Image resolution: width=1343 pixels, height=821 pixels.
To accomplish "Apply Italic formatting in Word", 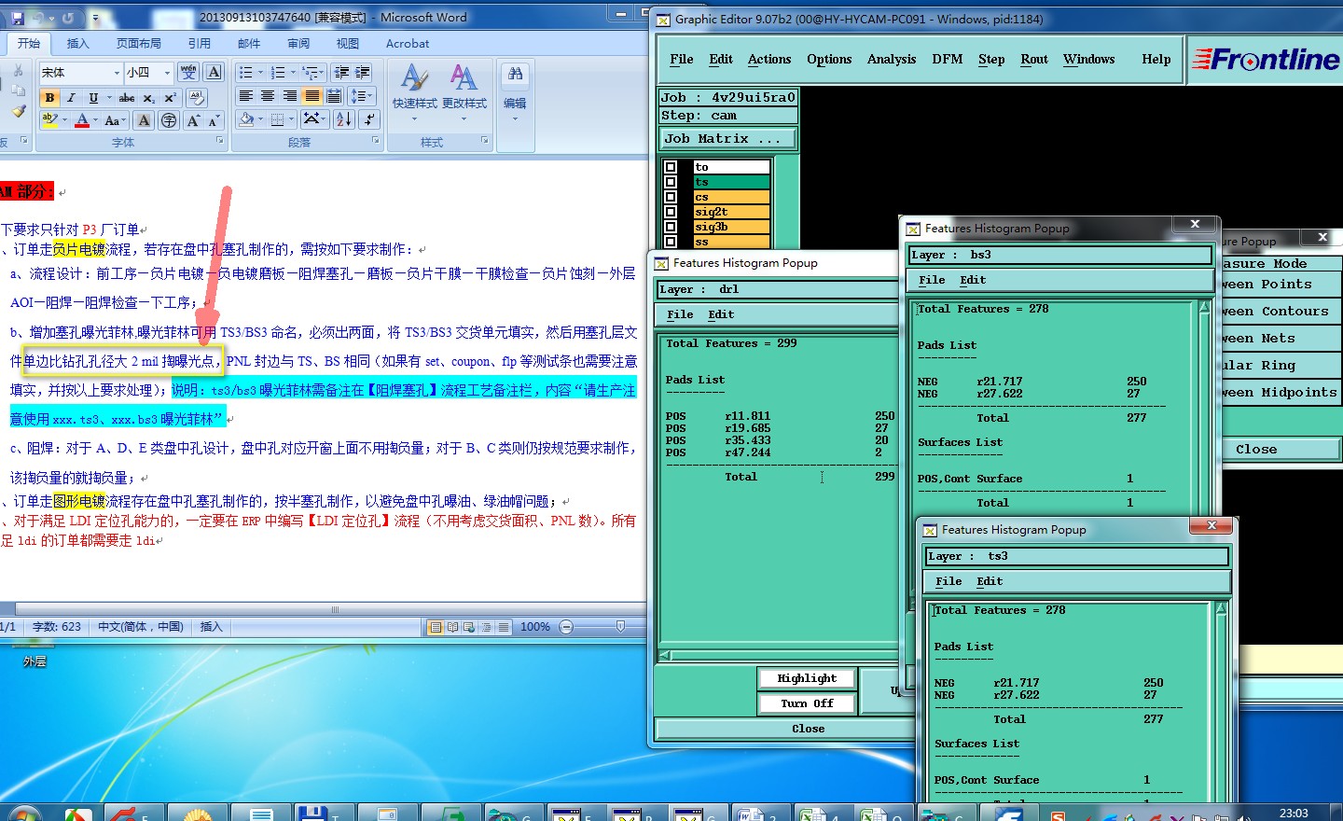I will click(71, 98).
